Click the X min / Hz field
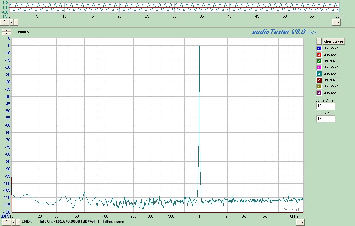 (326, 106)
